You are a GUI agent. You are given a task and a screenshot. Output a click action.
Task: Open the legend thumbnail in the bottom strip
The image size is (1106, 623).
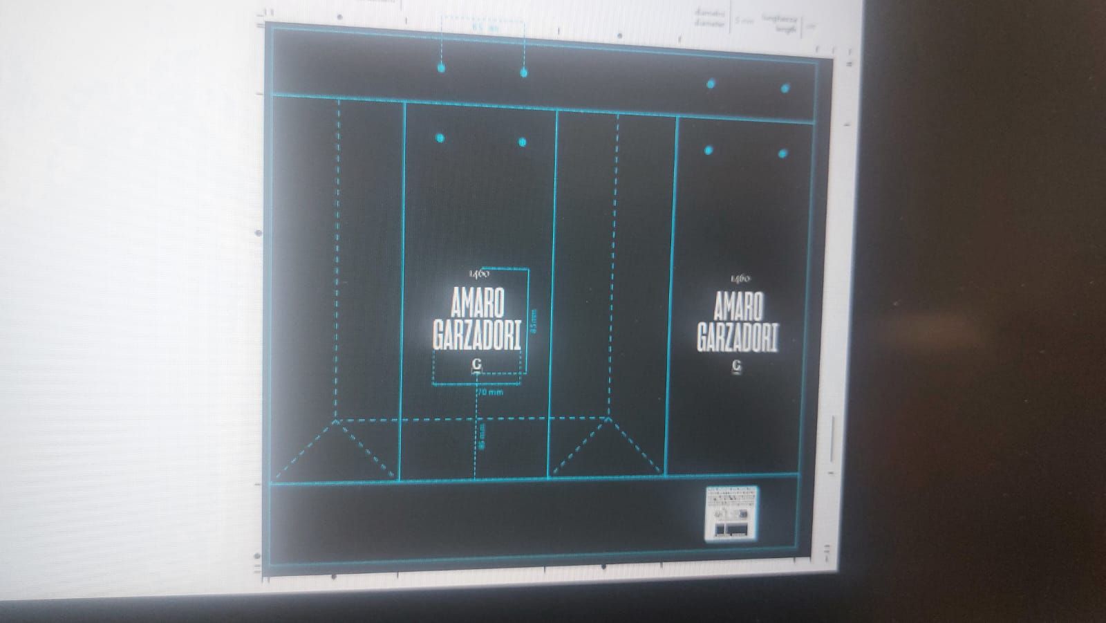click(731, 514)
